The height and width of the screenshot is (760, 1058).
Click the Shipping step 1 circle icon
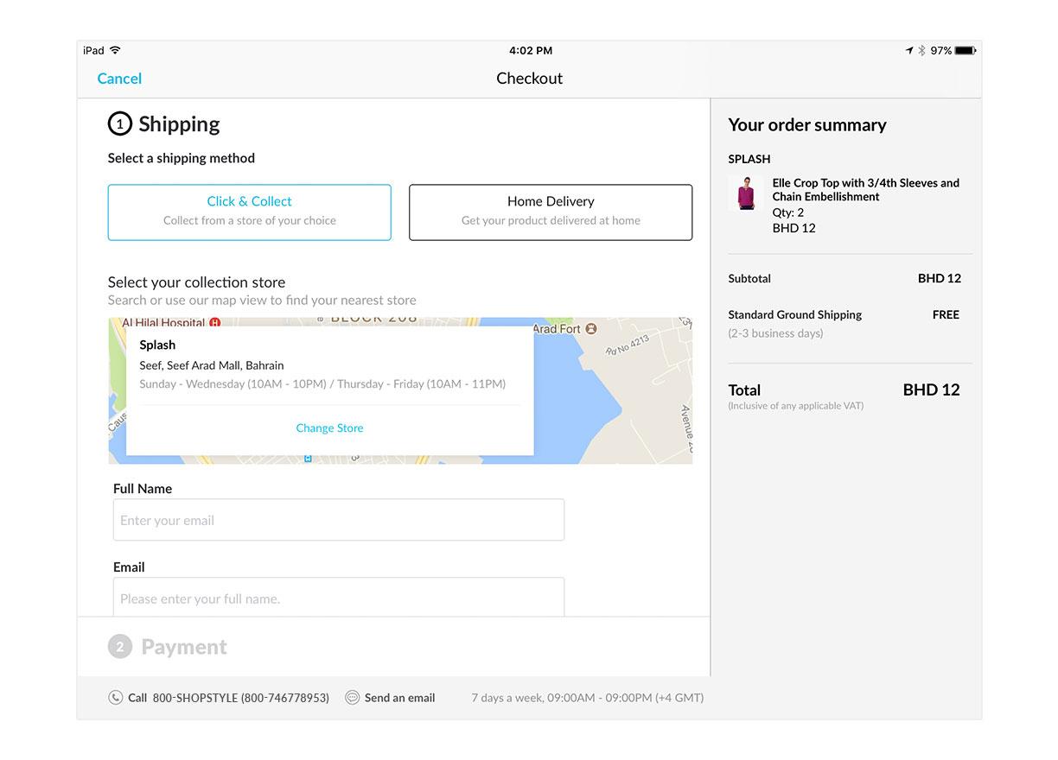[120, 124]
